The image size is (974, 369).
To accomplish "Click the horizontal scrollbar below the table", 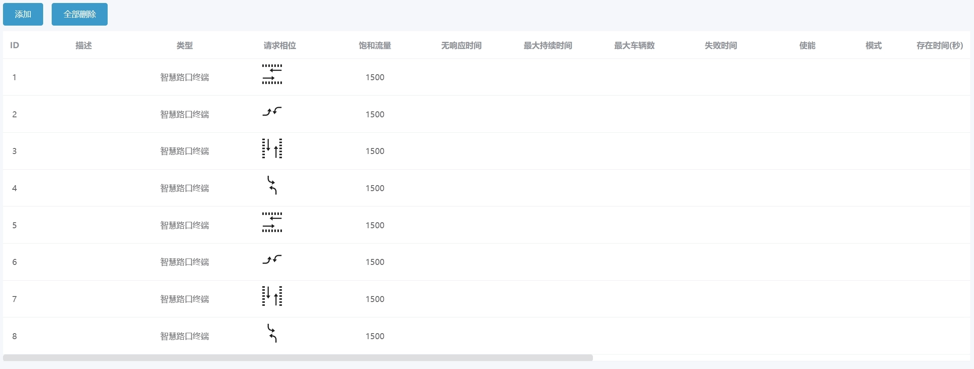I will pyautogui.click(x=298, y=357).
